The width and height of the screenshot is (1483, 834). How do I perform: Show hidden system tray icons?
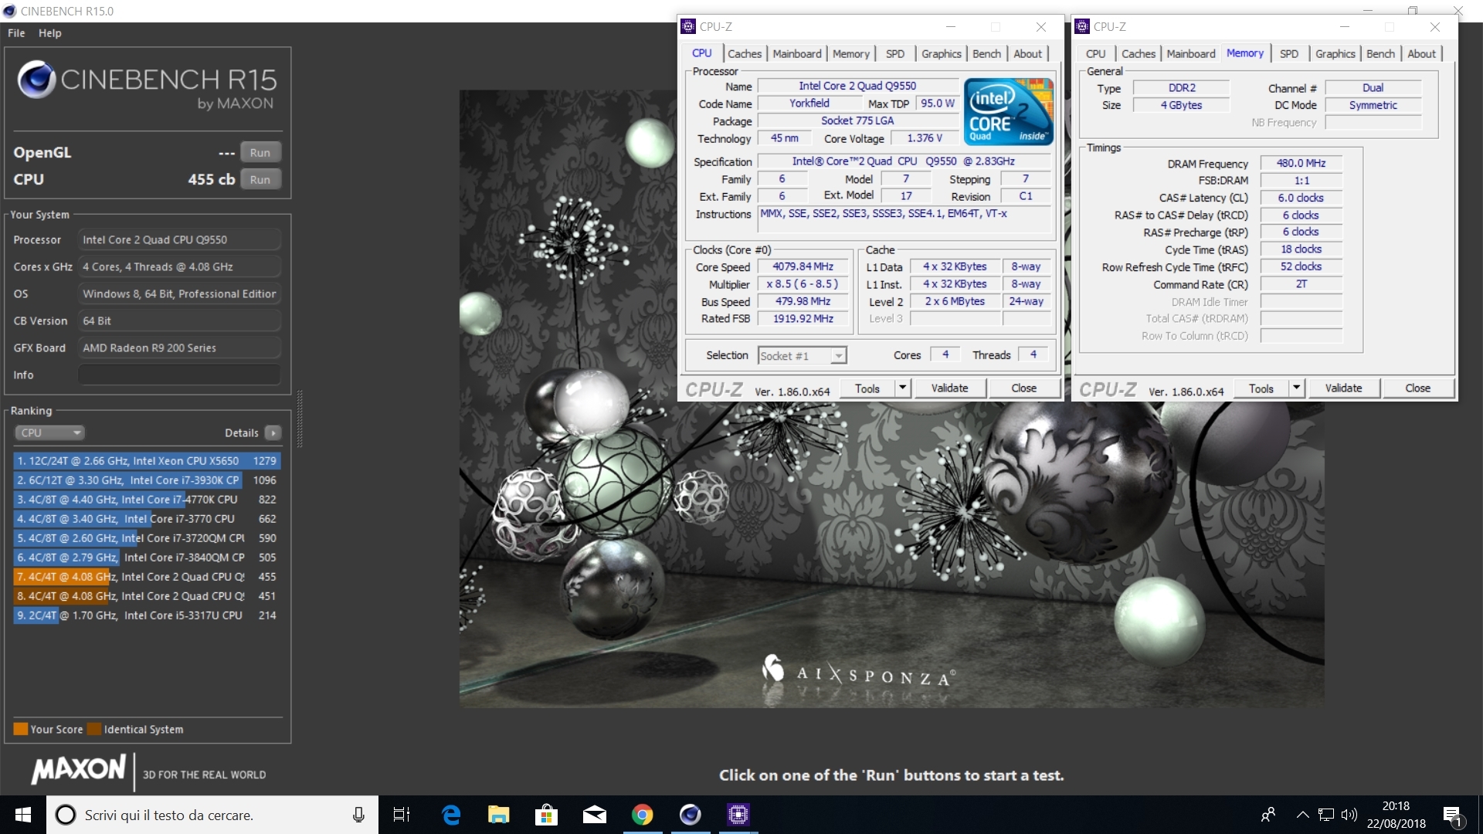[1302, 815]
